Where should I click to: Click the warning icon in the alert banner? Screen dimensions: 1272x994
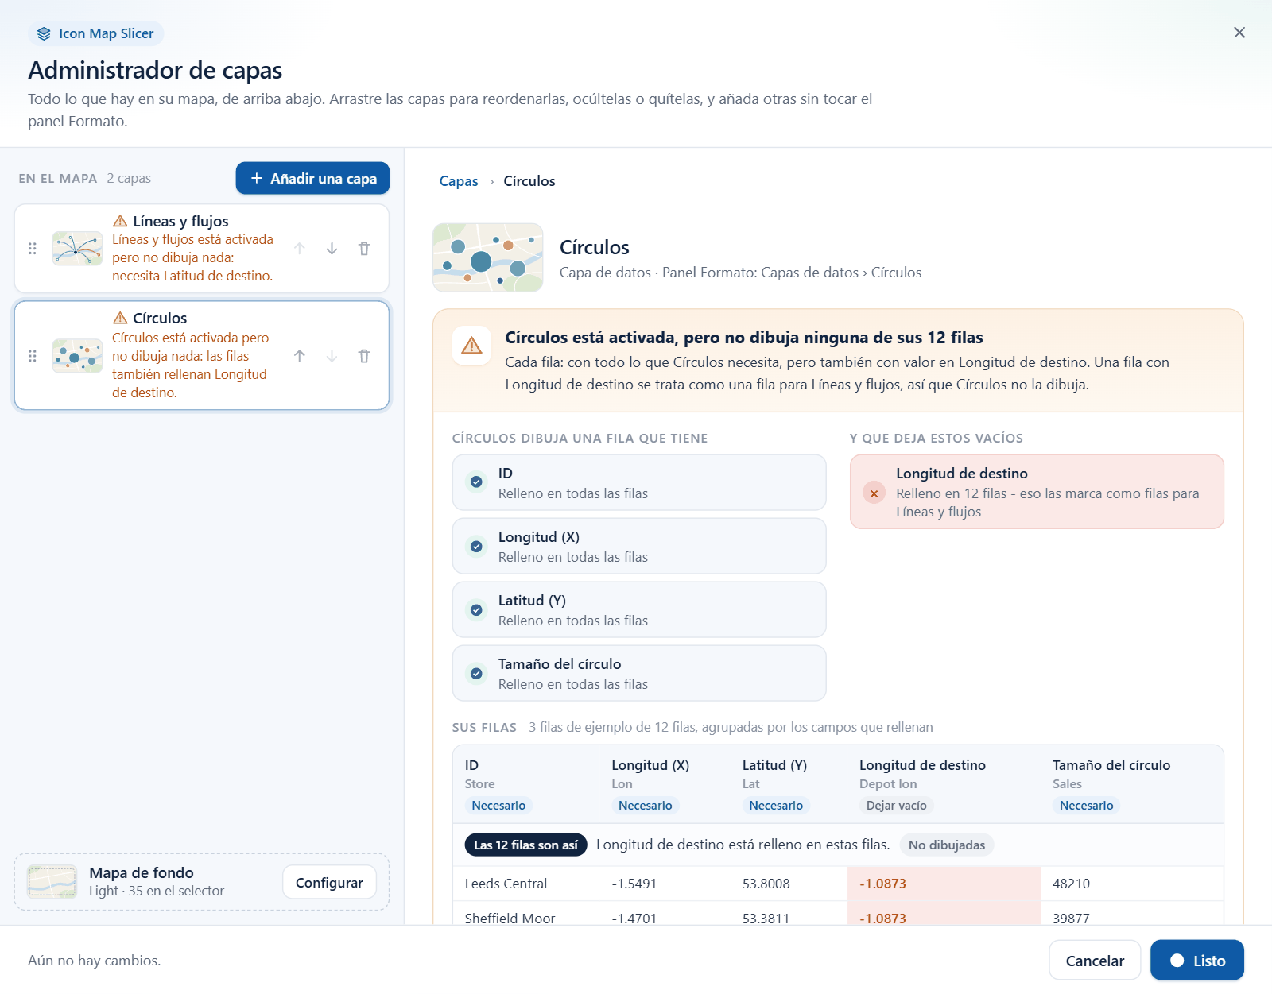[x=471, y=346]
